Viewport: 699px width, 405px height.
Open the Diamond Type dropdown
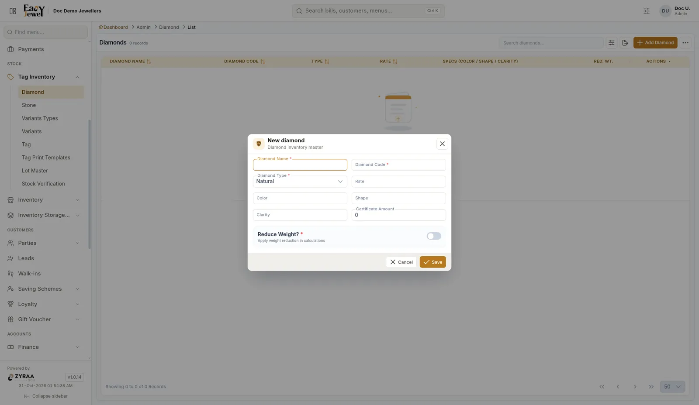(300, 182)
